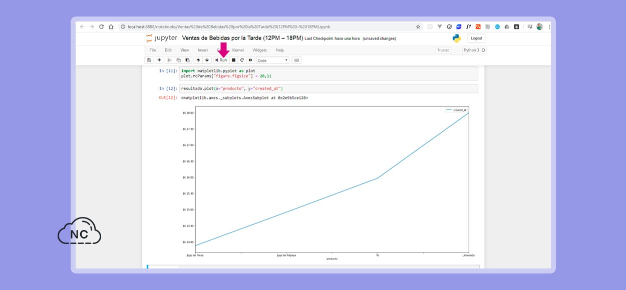Click the Jugo de Fresa axis label

(195, 255)
